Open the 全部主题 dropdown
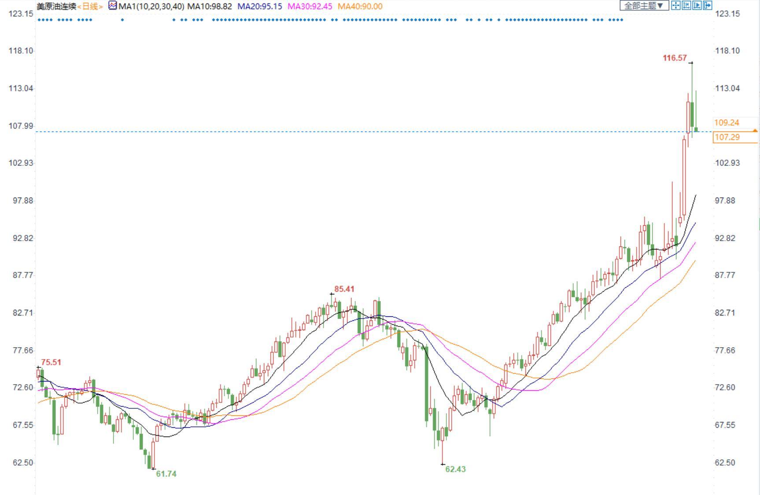The image size is (760, 495). click(644, 6)
